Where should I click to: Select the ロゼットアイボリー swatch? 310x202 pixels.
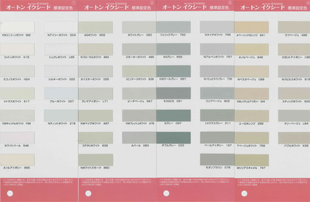(294, 49)
